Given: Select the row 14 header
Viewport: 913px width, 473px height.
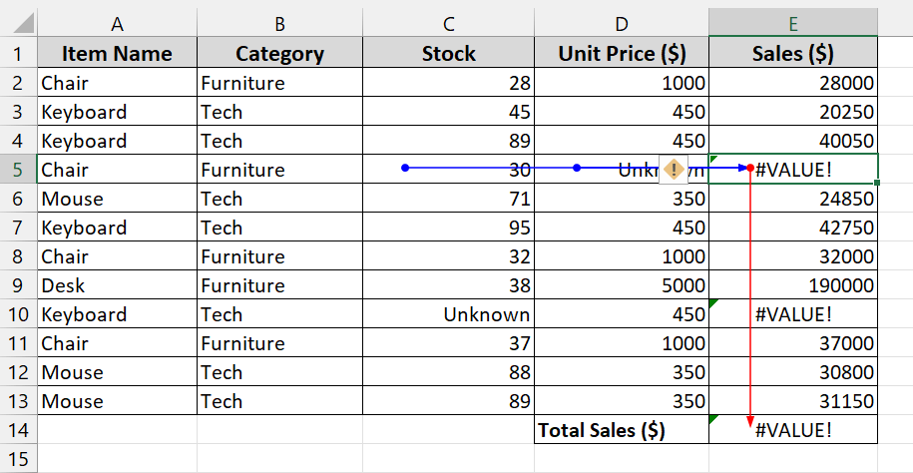Looking at the screenshot, I should [18, 430].
